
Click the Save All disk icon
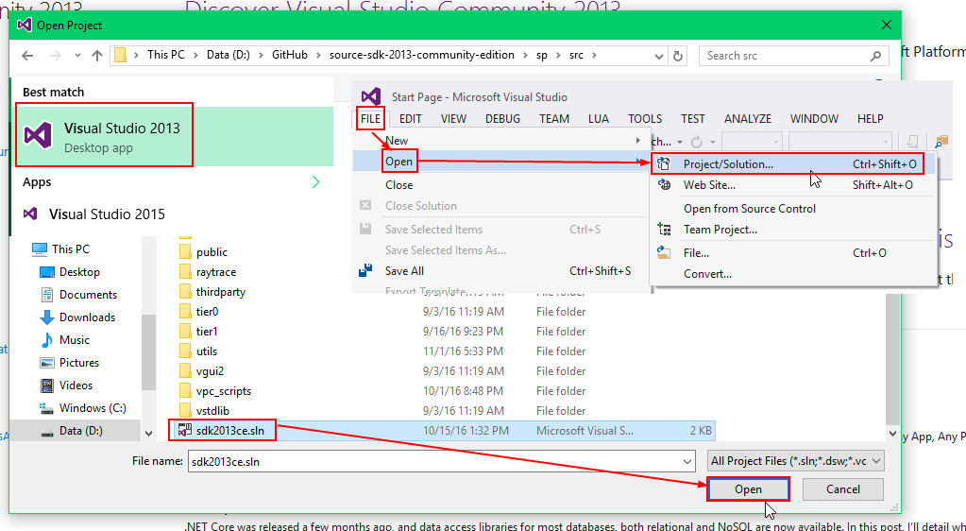click(x=365, y=270)
